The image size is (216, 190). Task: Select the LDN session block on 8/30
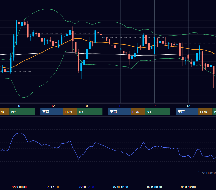[x=138, y=112]
